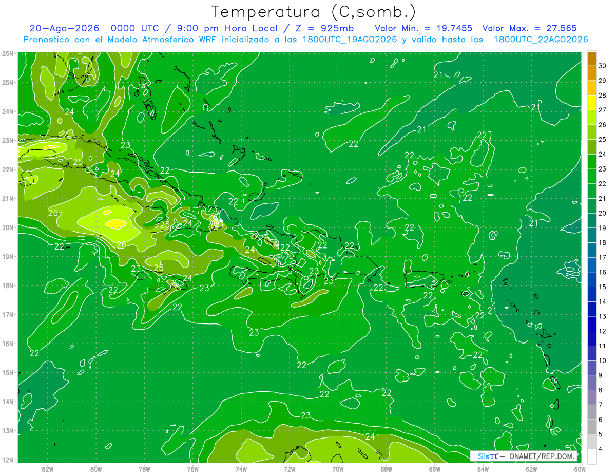Click the 68W longitude axis label
Image resolution: width=616 pixels, height=476 pixels.
[x=386, y=468]
